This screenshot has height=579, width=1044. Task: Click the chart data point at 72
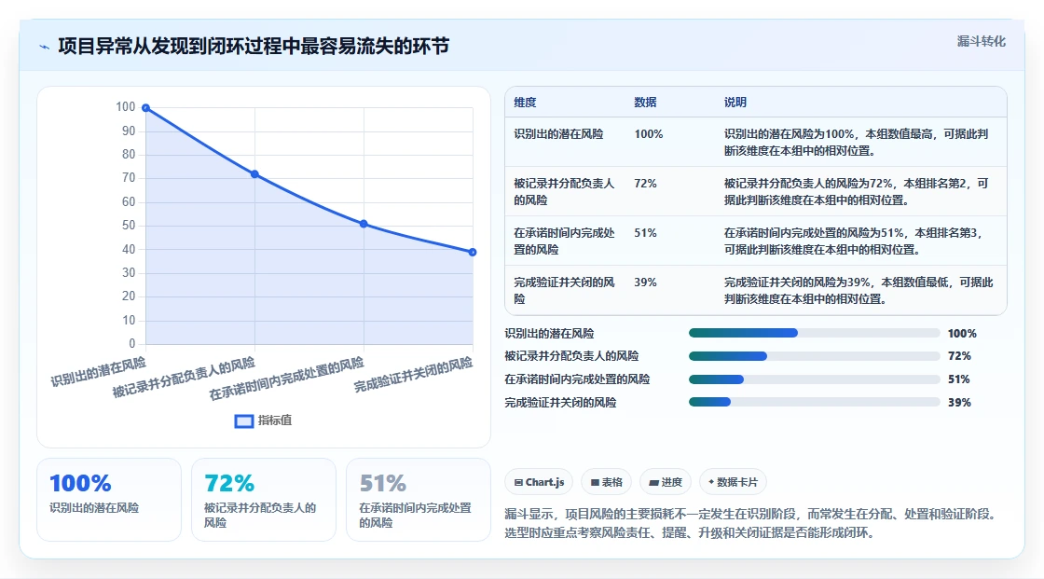tap(254, 174)
